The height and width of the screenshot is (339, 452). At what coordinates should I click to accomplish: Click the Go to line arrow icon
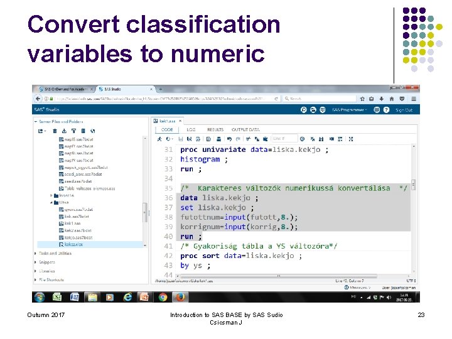tap(302, 139)
